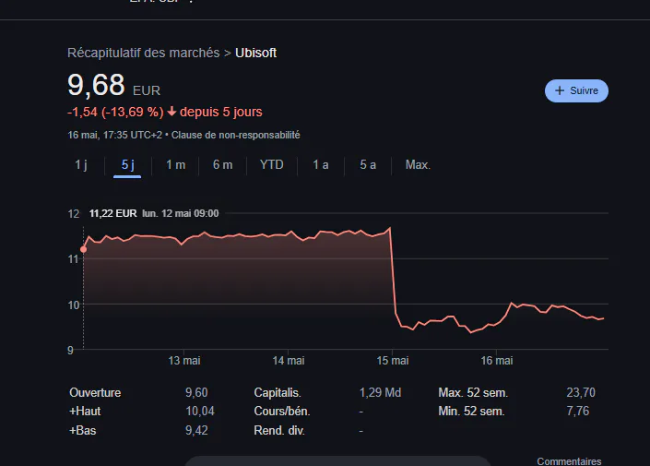650x466 pixels.
Task: Select the 5 j time range tab
Action: (x=127, y=165)
